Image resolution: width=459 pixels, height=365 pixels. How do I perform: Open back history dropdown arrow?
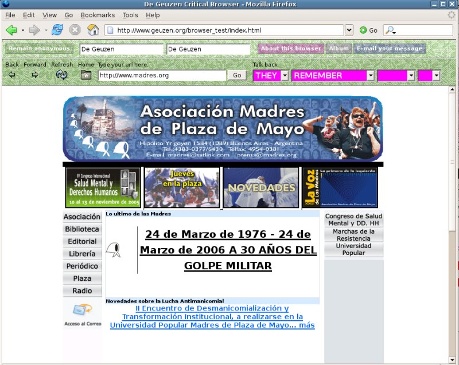(x=22, y=30)
